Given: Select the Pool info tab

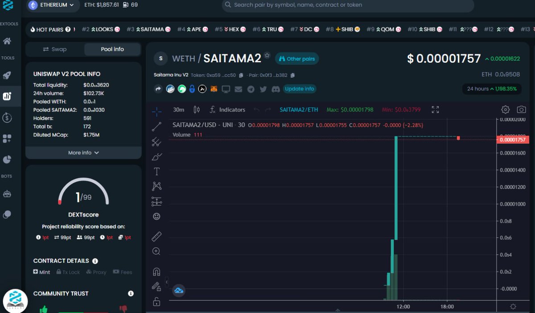Looking at the screenshot, I should click(x=112, y=49).
